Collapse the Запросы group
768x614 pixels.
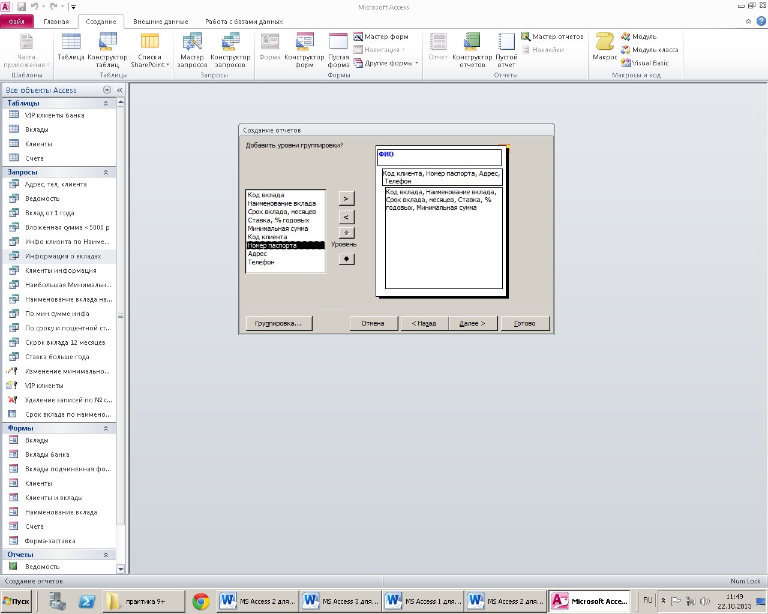click(x=106, y=172)
